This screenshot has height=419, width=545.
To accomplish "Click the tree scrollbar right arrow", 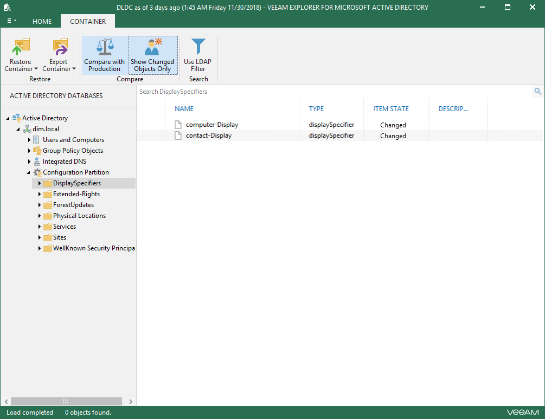I will tap(131, 401).
